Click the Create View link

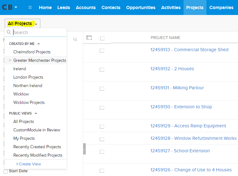[x=28, y=164]
